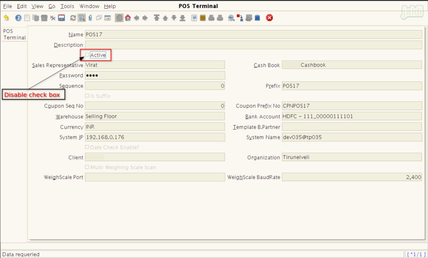
Task: Open the View menu
Action: tap(37, 6)
